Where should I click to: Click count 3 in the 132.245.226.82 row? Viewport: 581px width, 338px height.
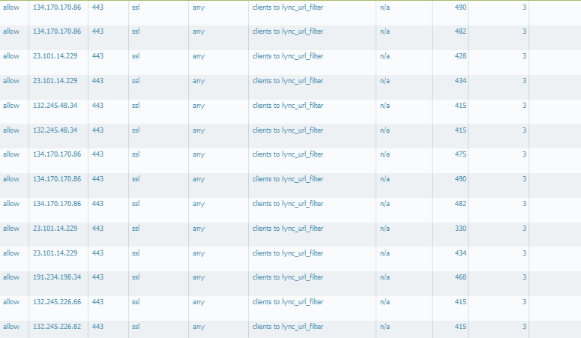524,327
